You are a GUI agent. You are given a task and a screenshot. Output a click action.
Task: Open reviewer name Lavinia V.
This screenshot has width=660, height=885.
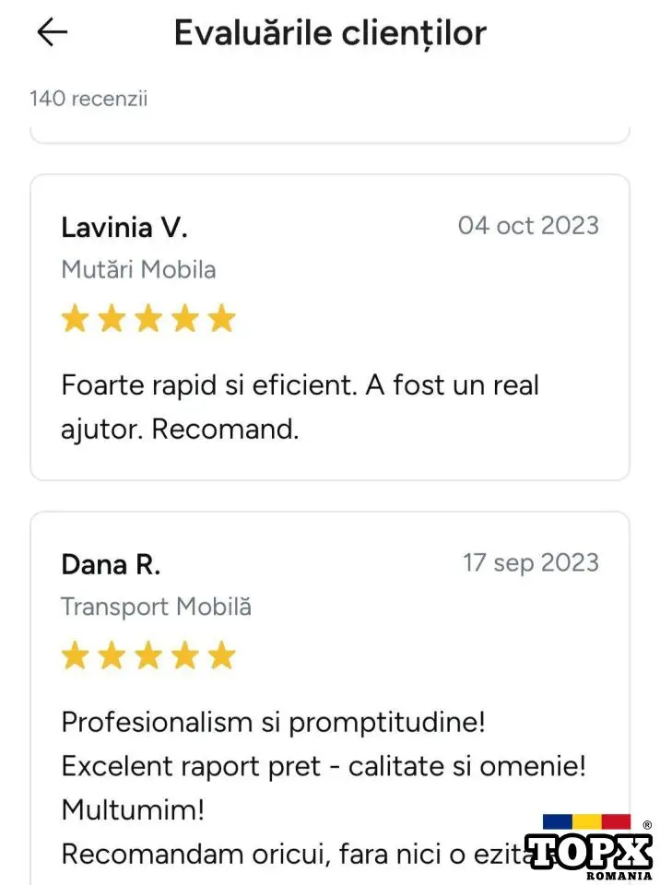[x=124, y=227]
